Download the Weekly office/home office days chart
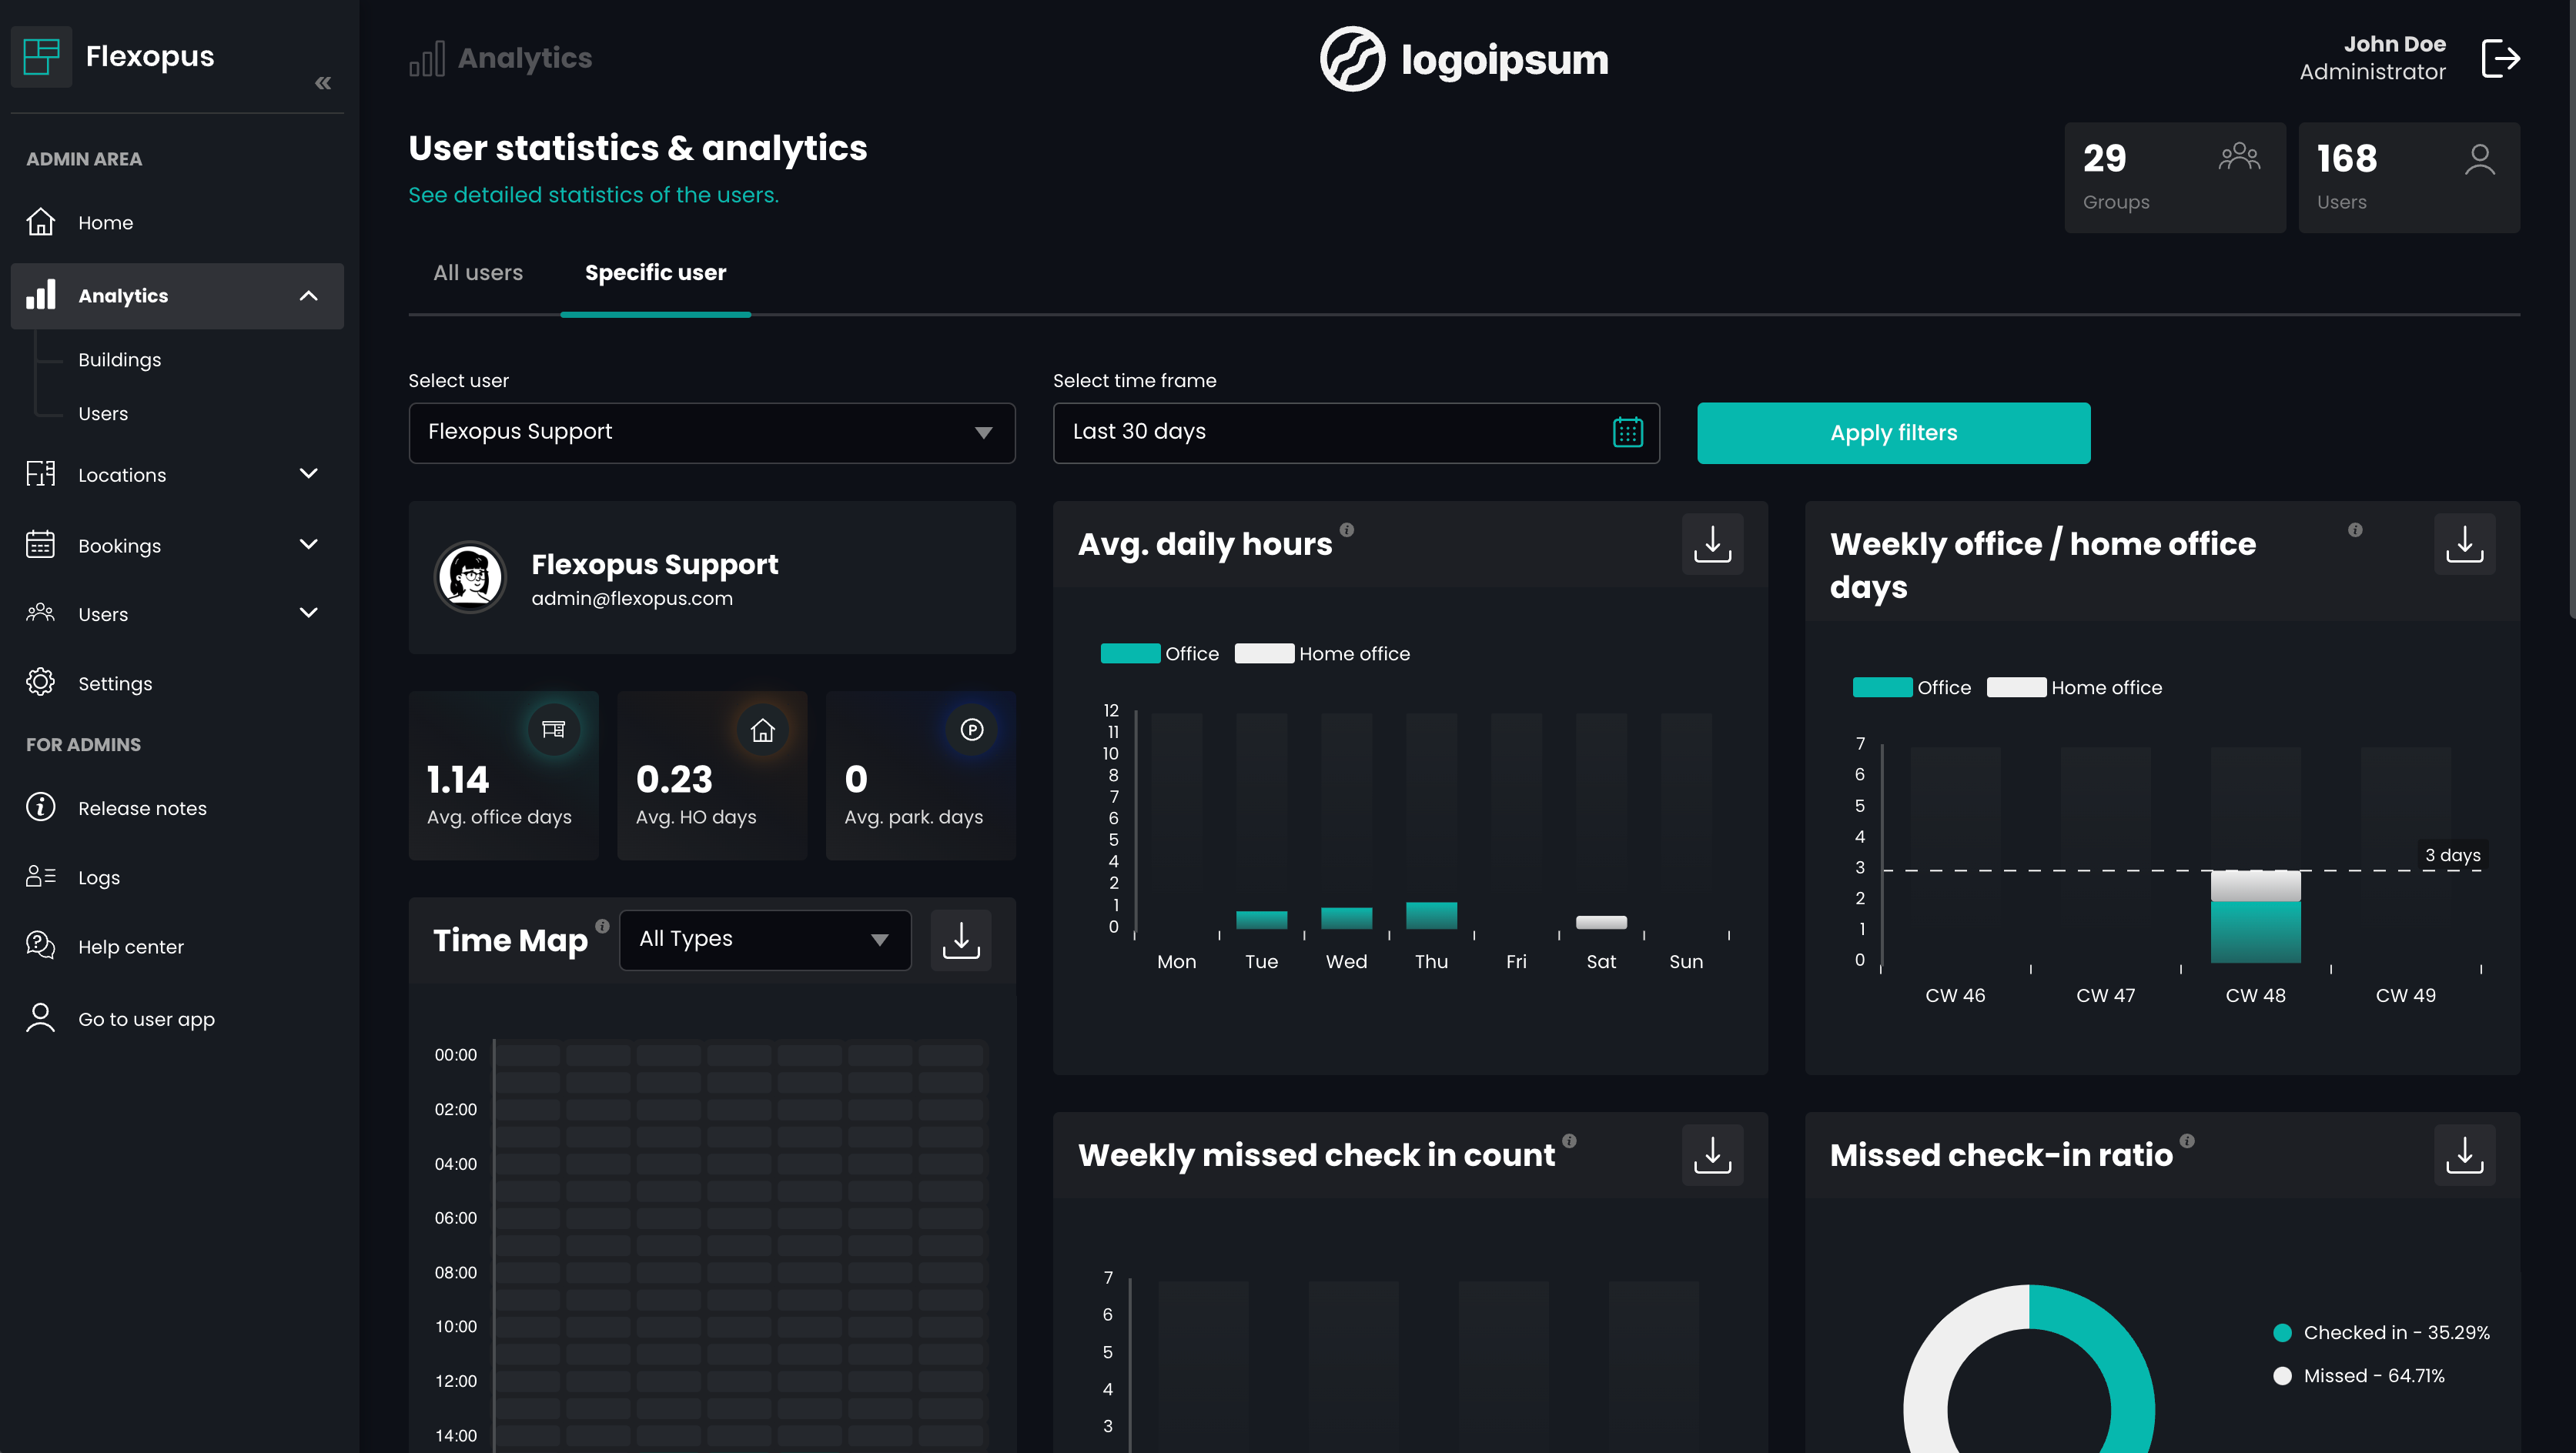 coord(2464,543)
